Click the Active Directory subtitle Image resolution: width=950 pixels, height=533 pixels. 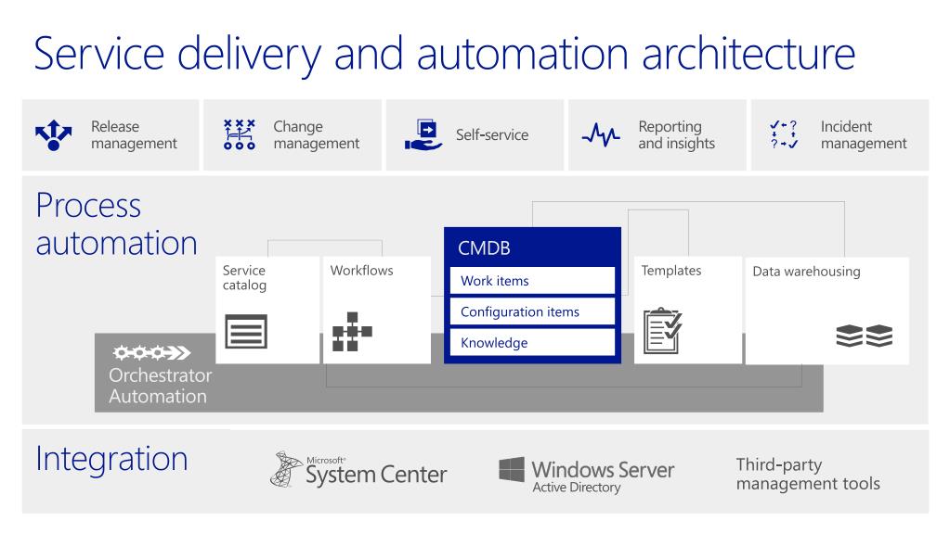(x=576, y=488)
